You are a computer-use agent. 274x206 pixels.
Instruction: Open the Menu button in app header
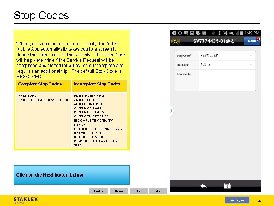tap(252, 41)
